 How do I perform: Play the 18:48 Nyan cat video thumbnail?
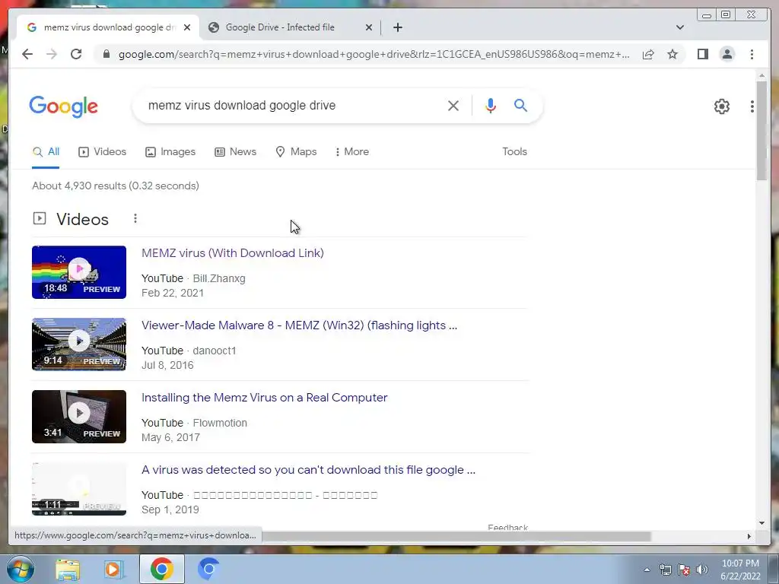(79, 272)
